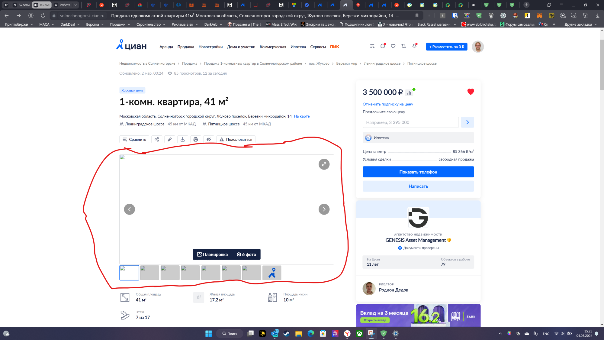The height and width of the screenshot is (340, 604).
Task: Click Показать телефон button
Action: pos(418,172)
